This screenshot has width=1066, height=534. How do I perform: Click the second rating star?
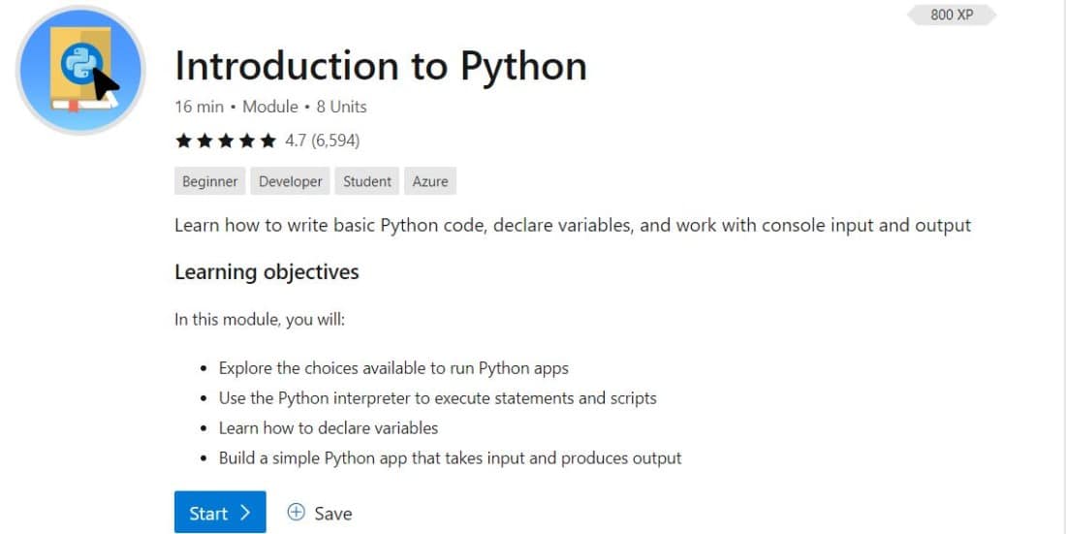tap(204, 141)
